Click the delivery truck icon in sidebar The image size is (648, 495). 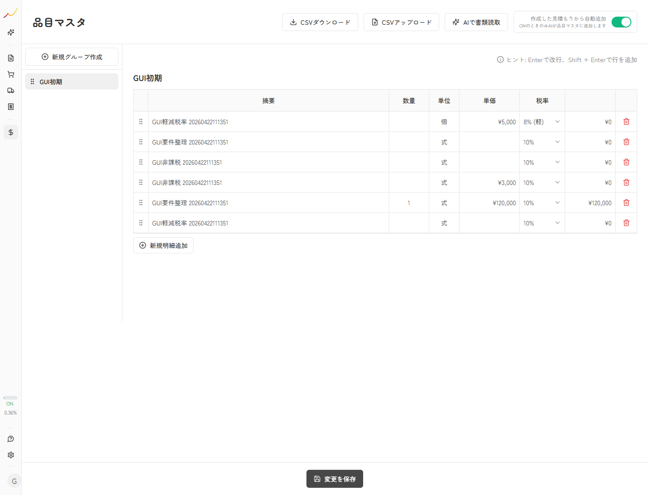[10, 90]
